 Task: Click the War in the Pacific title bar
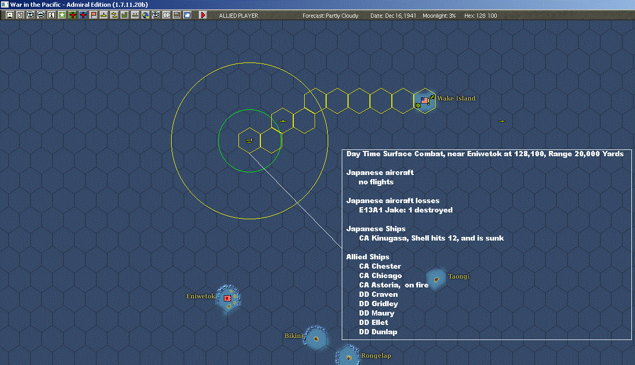pyautogui.click(x=317, y=4)
